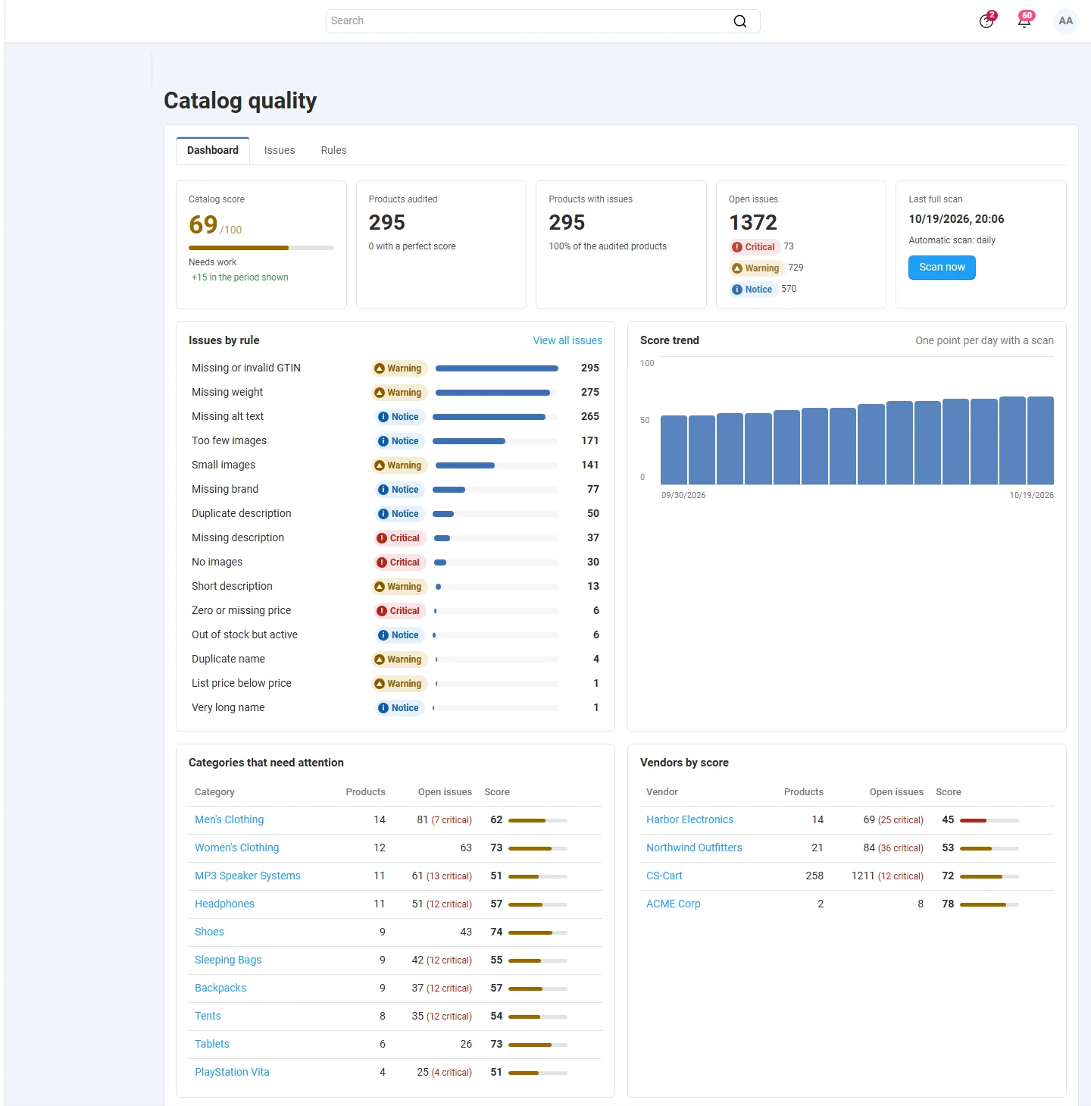Image resolution: width=1091 pixels, height=1106 pixels.
Task: Switch to the Dashboard tab
Action: 213,151
